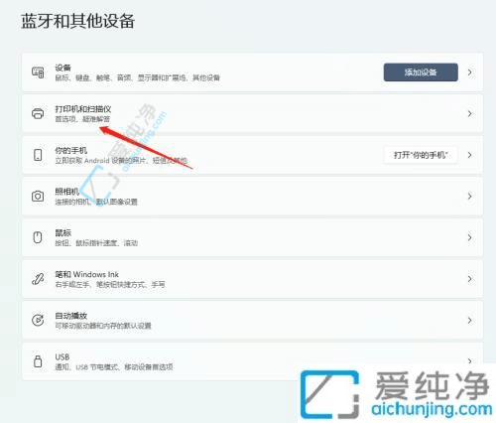
Task: Open the 鼠标 entry text
Action: pyautogui.click(x=62, y=233)
